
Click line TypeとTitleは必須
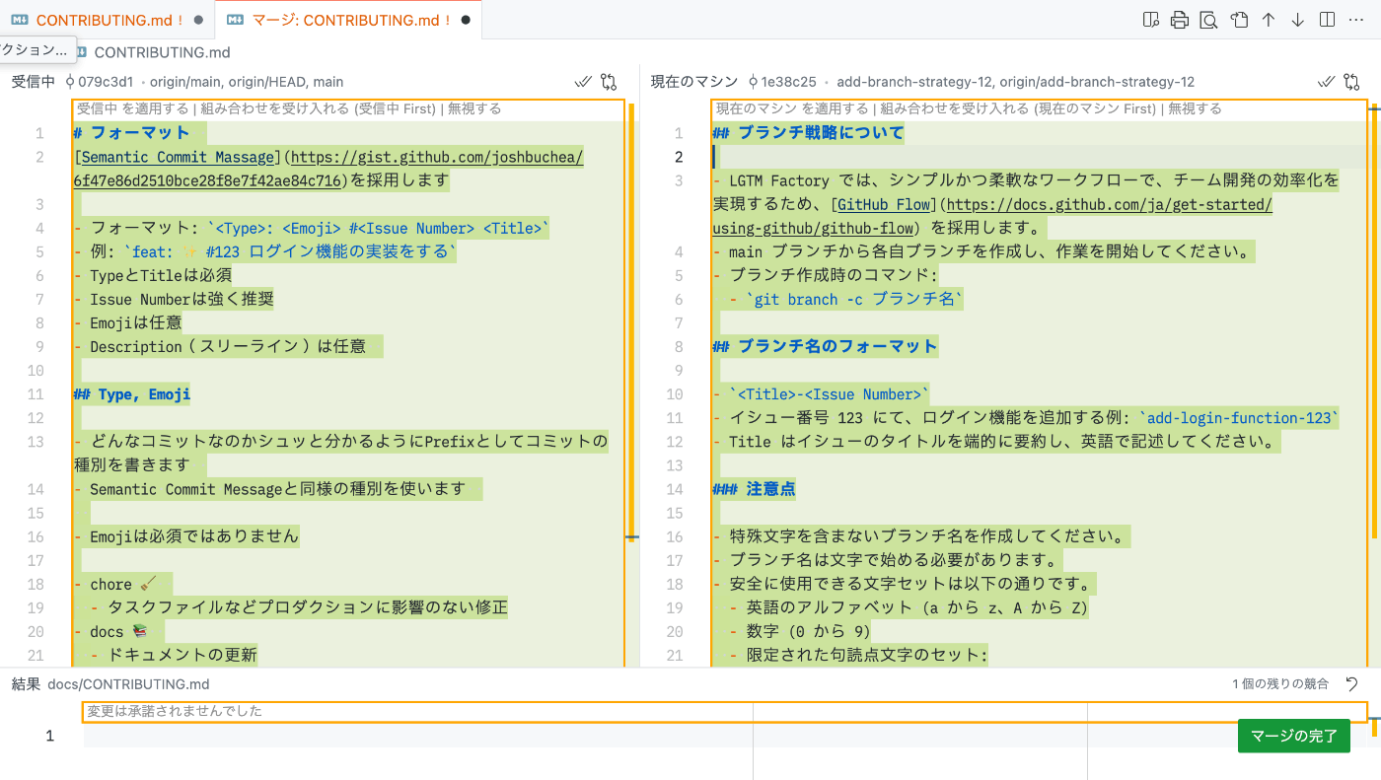(153, 276)
